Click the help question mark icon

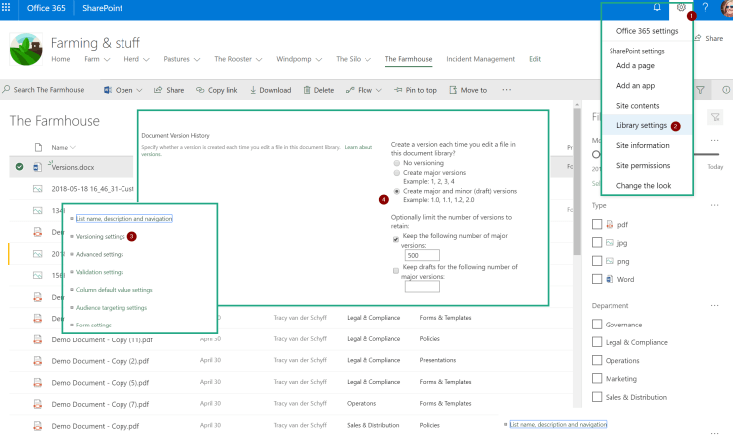pyautogui.click(x=705, y=7)
